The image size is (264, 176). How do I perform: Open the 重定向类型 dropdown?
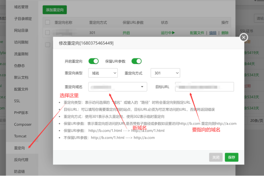coord(104,73)
